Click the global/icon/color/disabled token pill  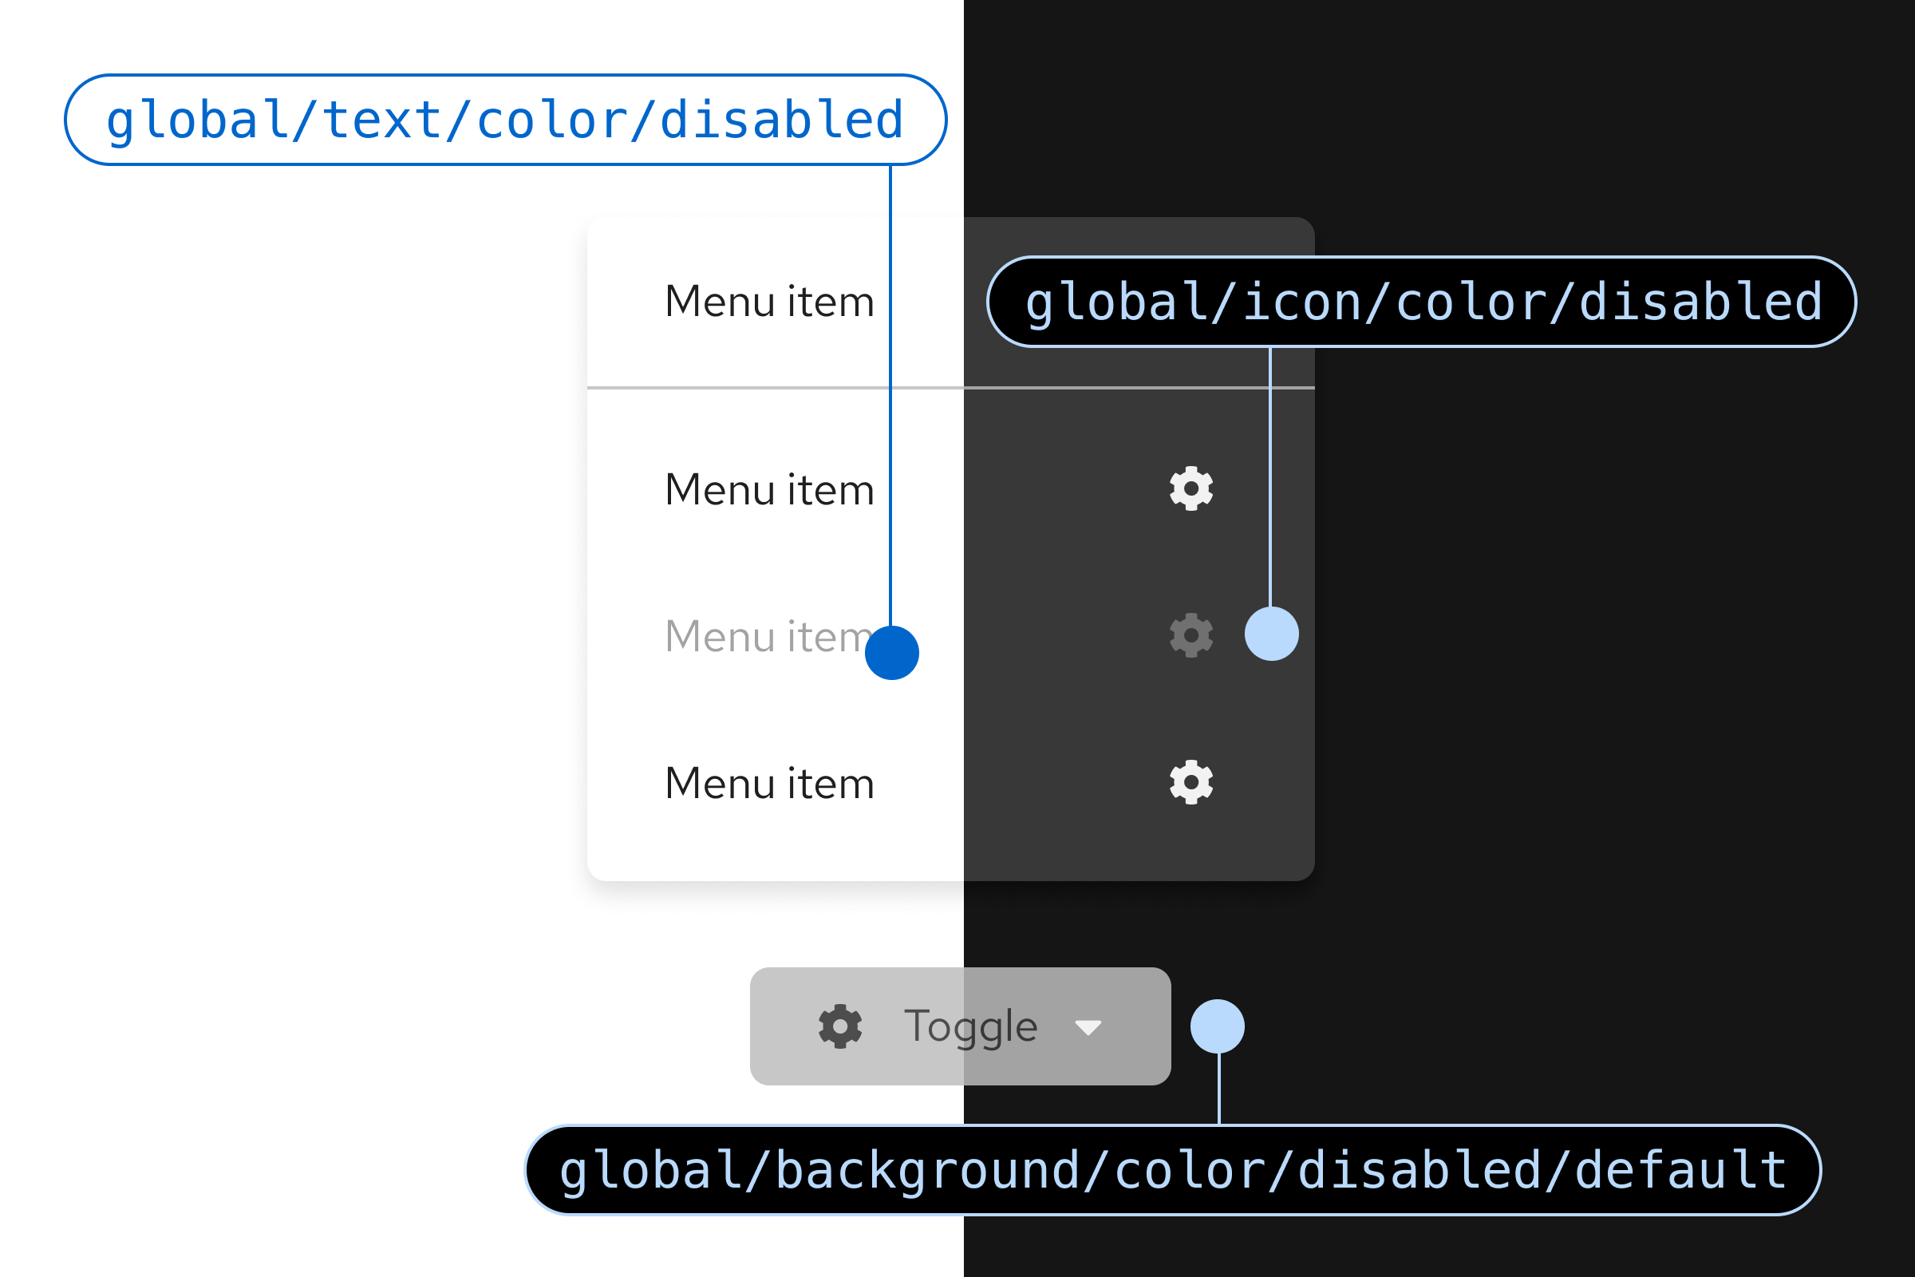click(1423, 302)
